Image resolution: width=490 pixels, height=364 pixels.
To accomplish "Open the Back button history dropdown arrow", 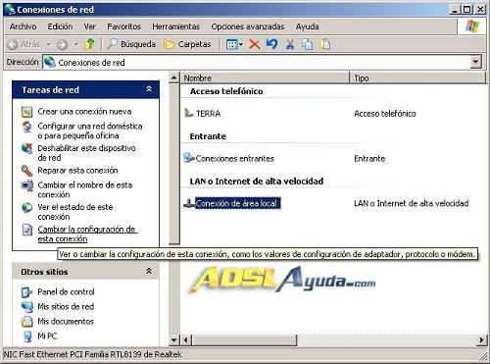I will (x=49, y=44).
